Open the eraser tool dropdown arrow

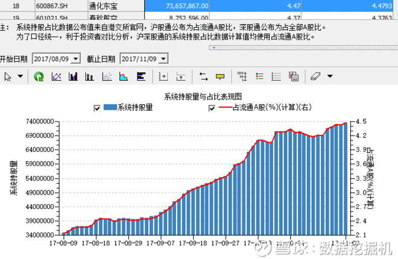coord(330,76)
